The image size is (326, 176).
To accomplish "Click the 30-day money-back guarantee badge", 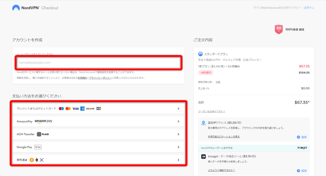I will pyautogui.click(x=279, y=29).
